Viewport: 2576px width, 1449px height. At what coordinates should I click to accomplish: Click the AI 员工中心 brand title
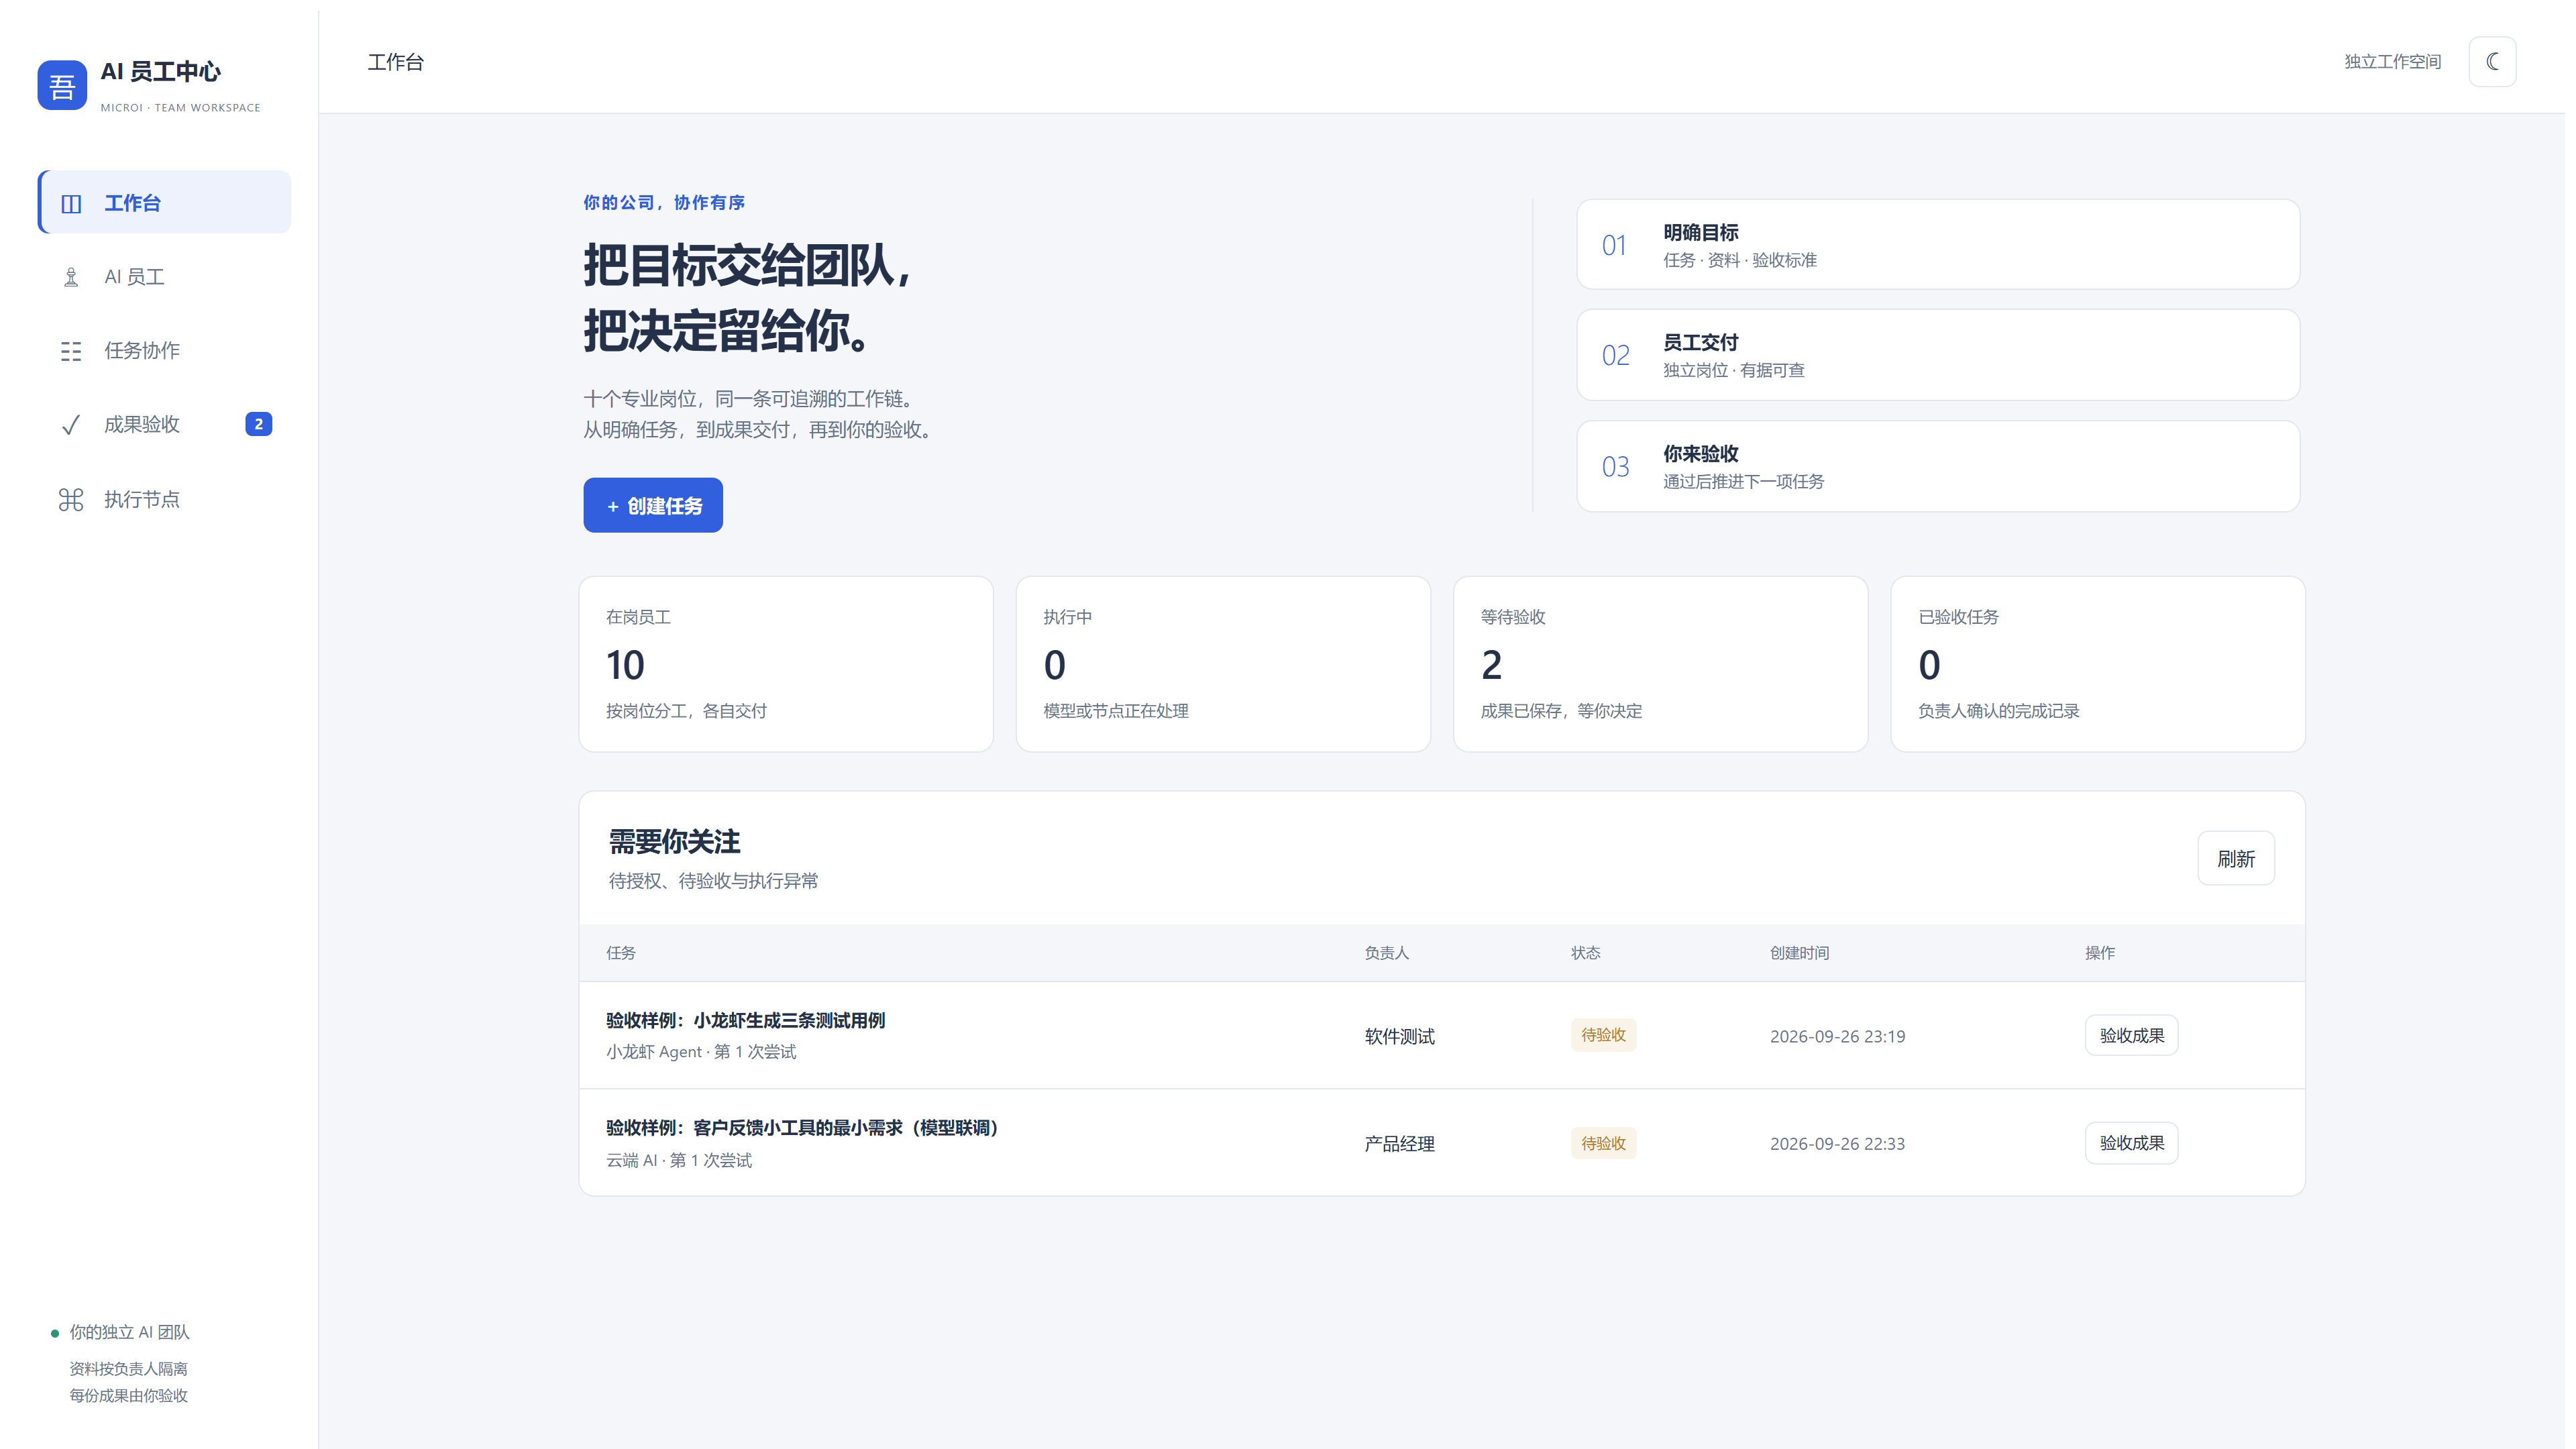tap(161, 72)
